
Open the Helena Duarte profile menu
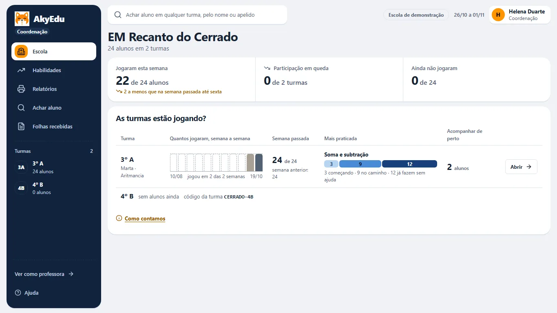(520, 15)
